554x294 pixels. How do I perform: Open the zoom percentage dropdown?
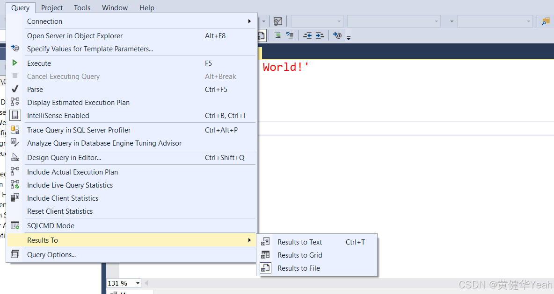(x=138, y=283)
